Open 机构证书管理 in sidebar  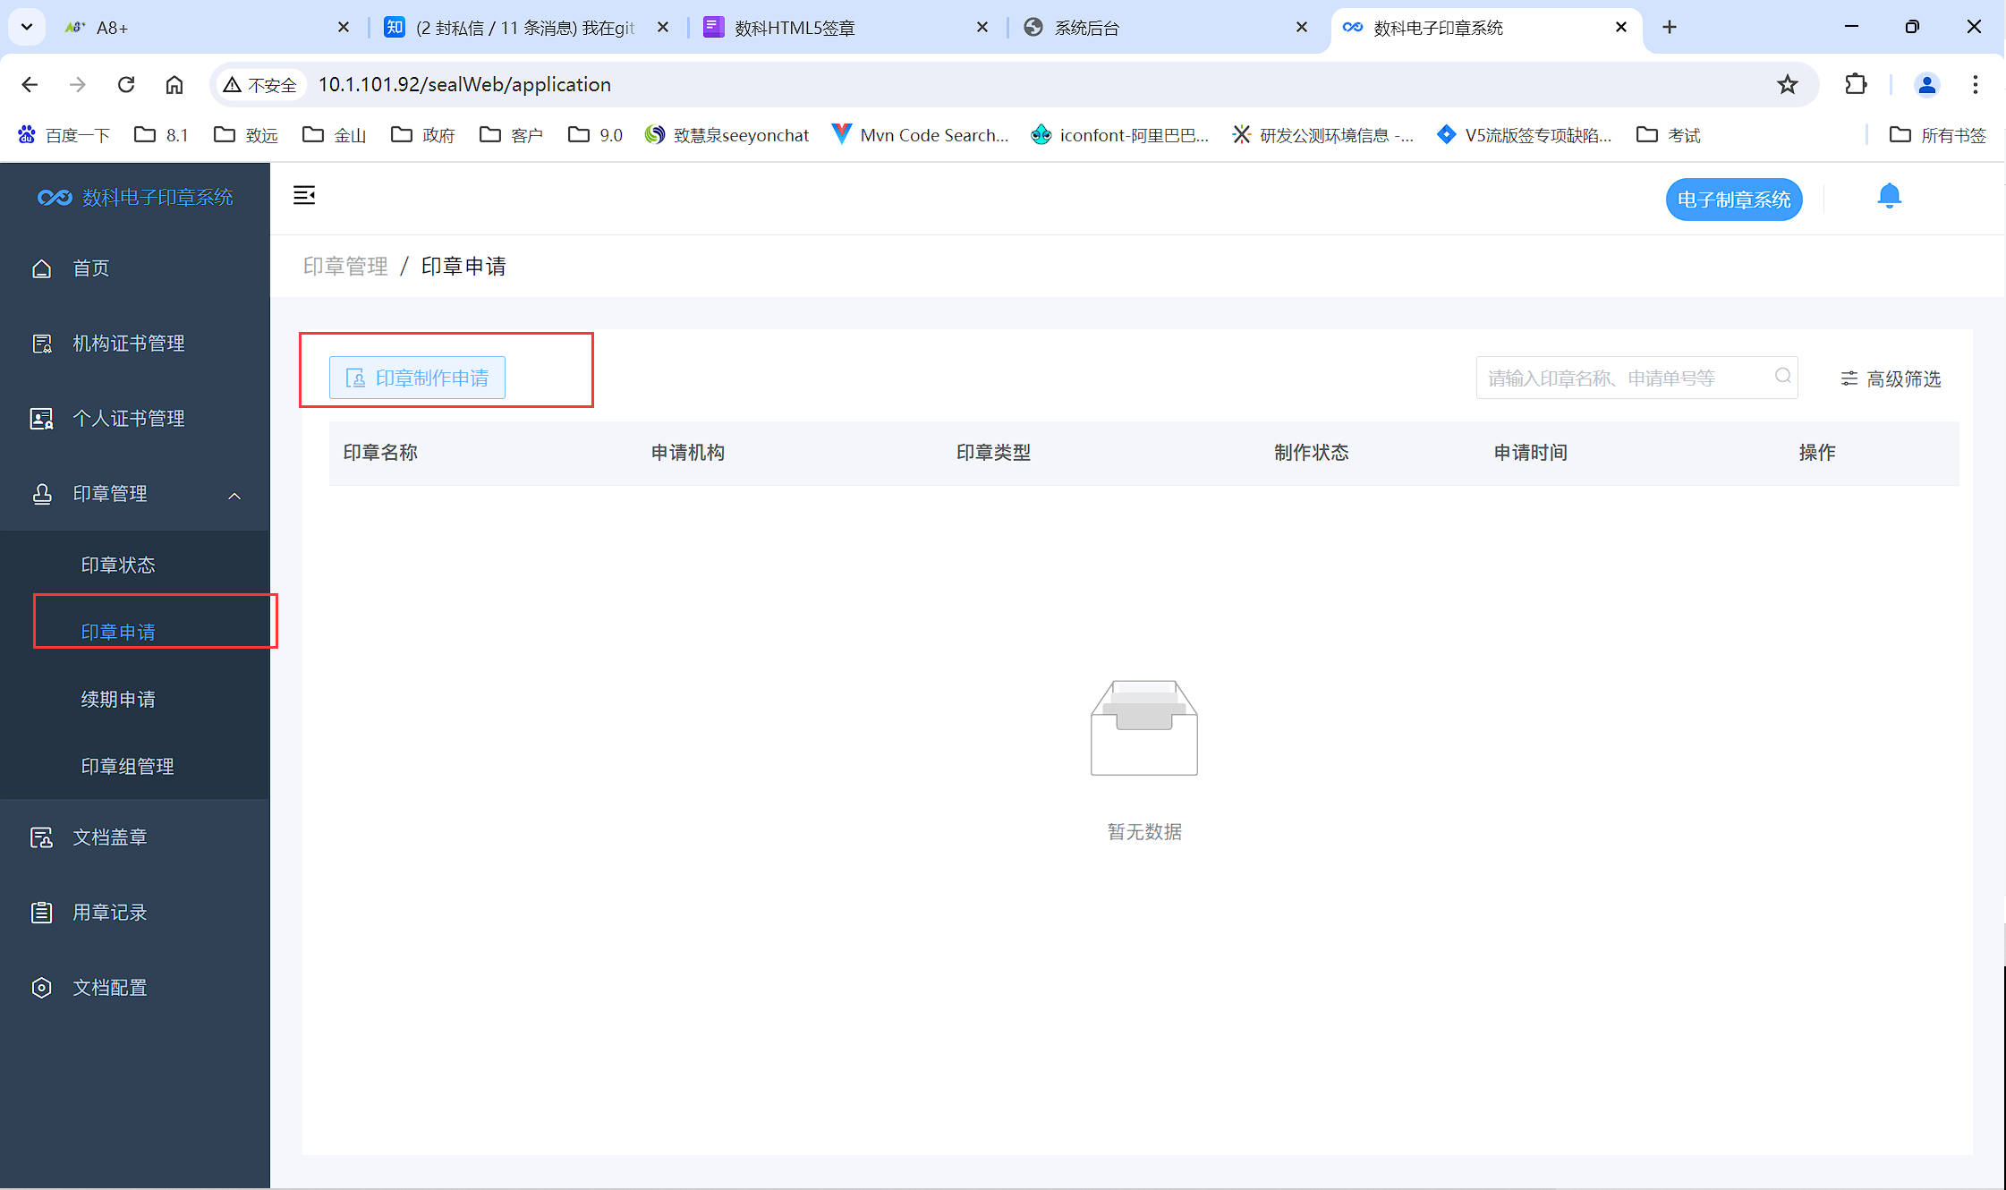(x=128, y=344)
